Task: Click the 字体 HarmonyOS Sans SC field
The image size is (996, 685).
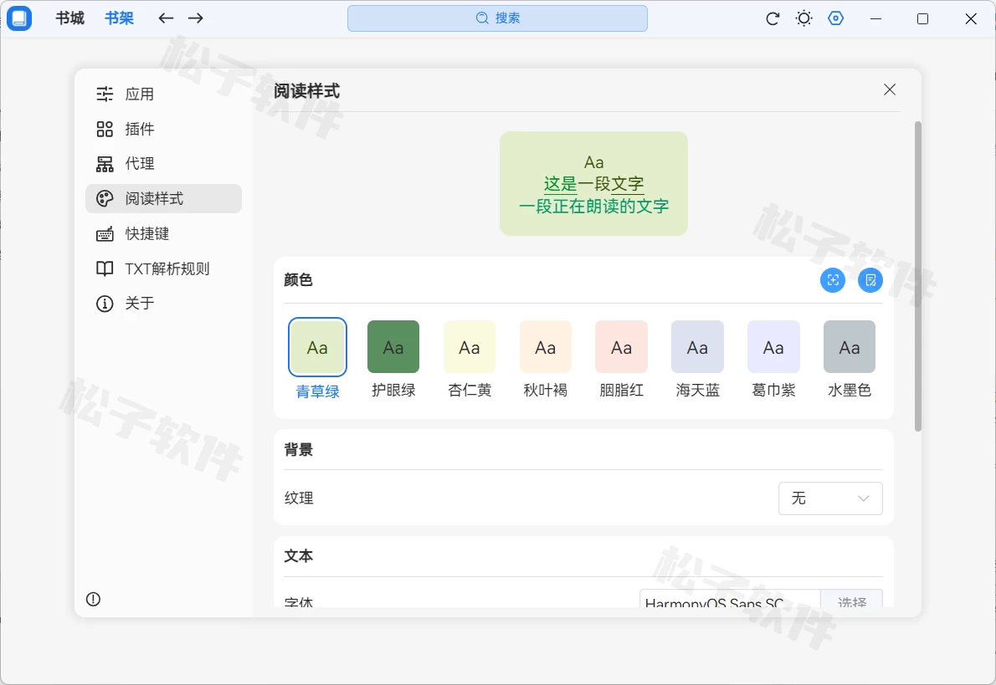Action: pyautogui.click(x=730, y=600)
